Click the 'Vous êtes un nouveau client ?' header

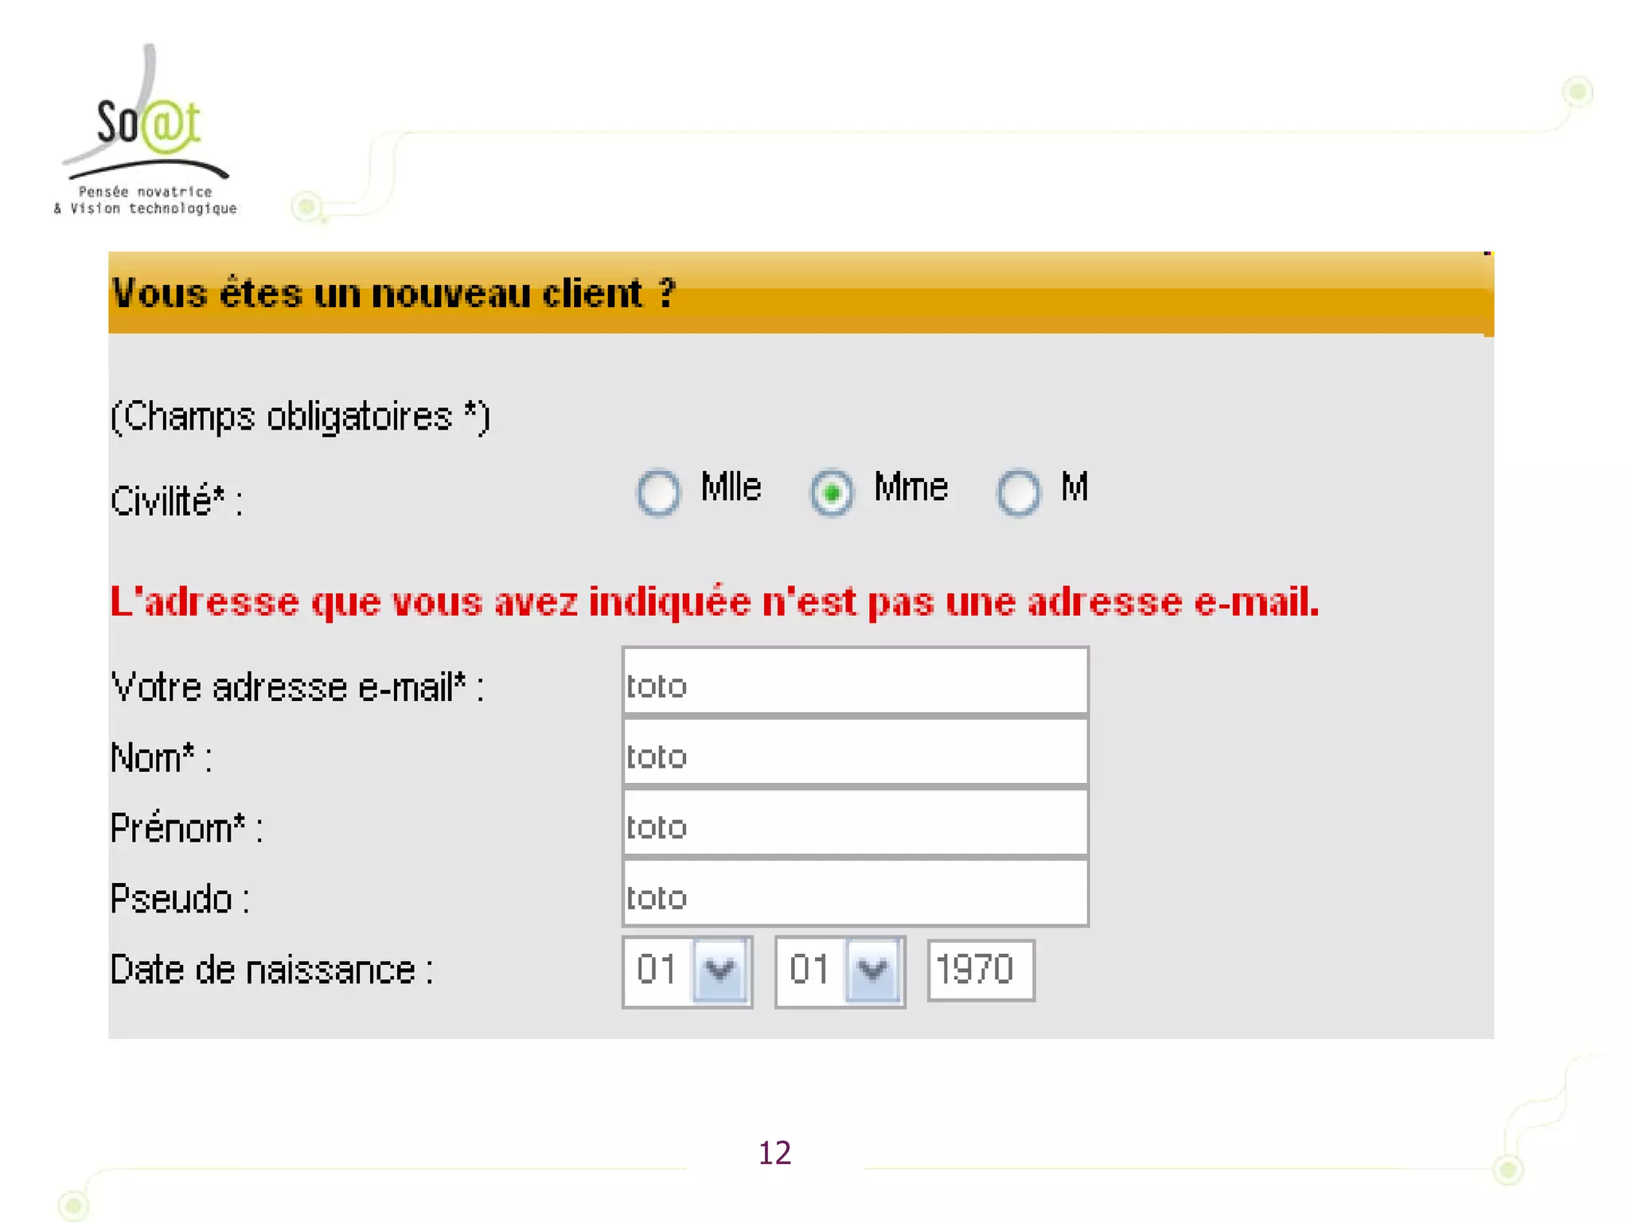point(393,294)
